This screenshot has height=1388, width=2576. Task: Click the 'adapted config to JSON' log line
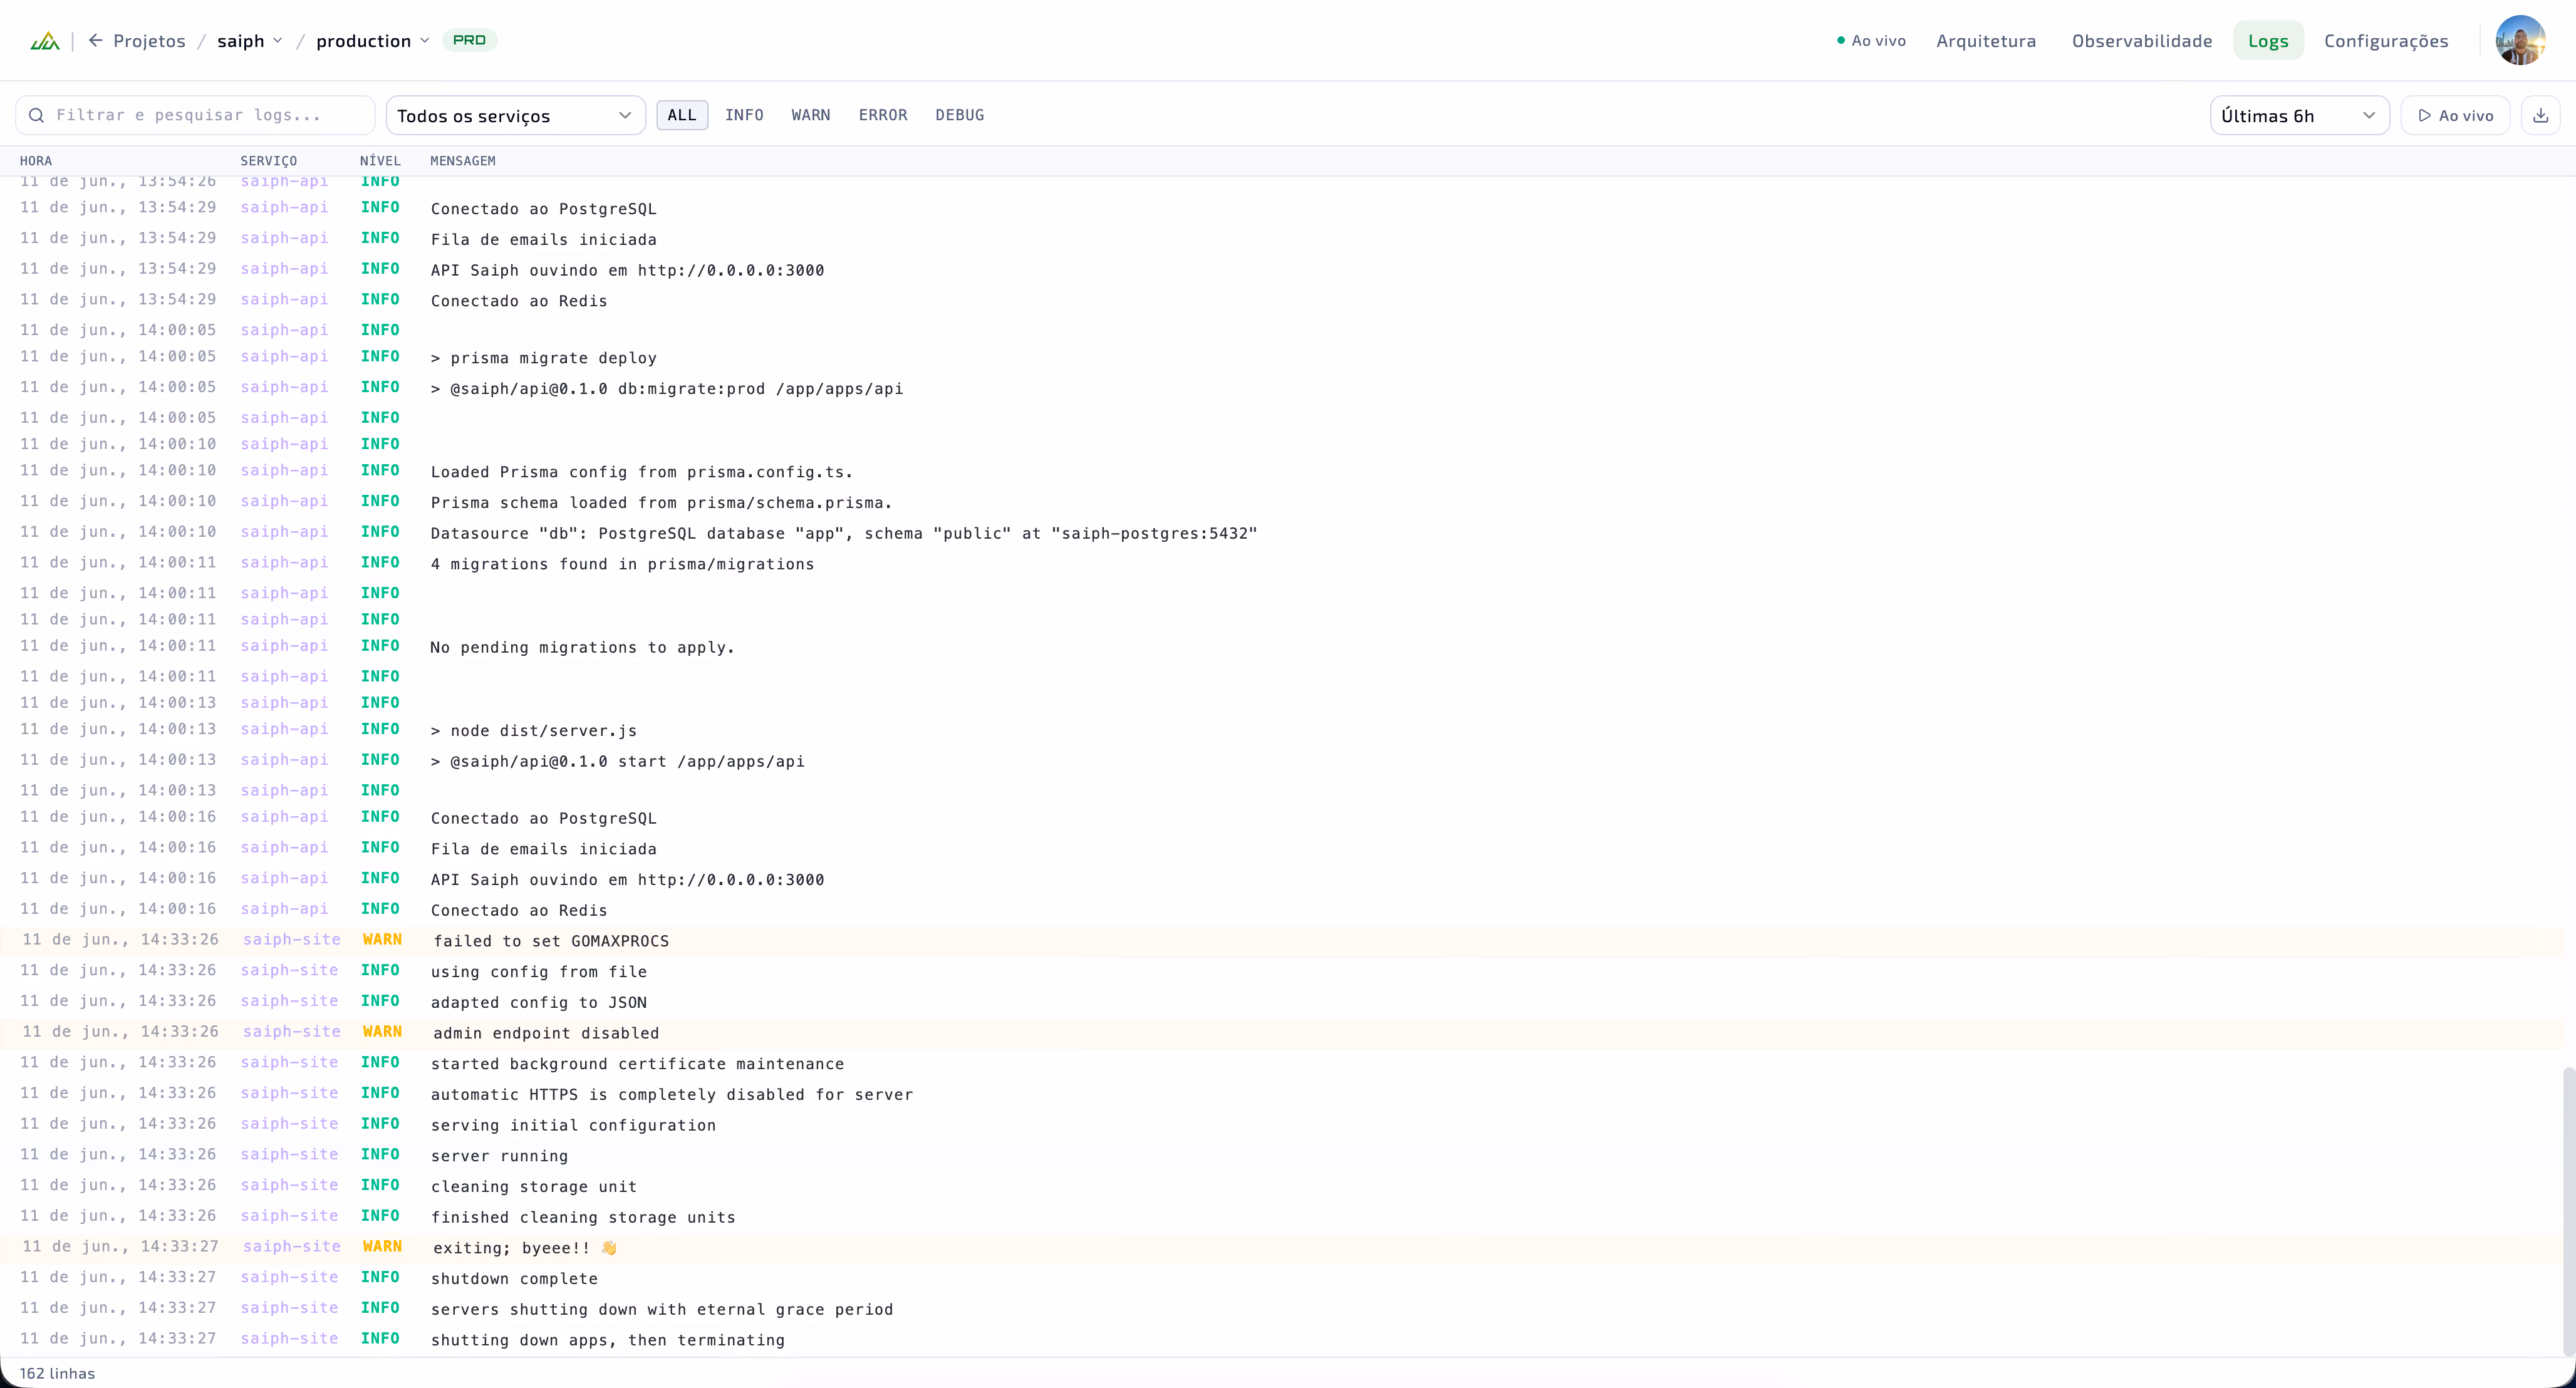pos(539,1003)
